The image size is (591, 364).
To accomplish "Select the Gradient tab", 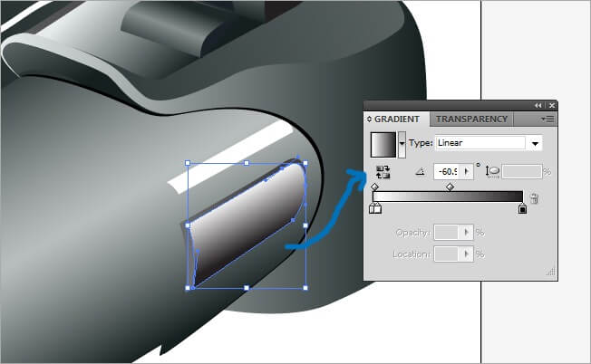I will click(x=397, y=120).
